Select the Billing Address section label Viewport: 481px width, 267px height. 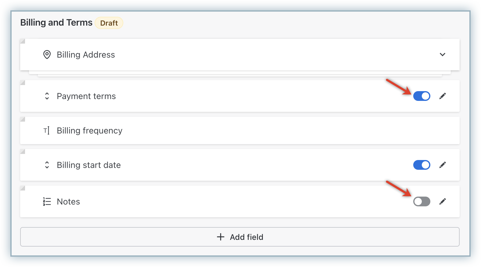[86, 55]
